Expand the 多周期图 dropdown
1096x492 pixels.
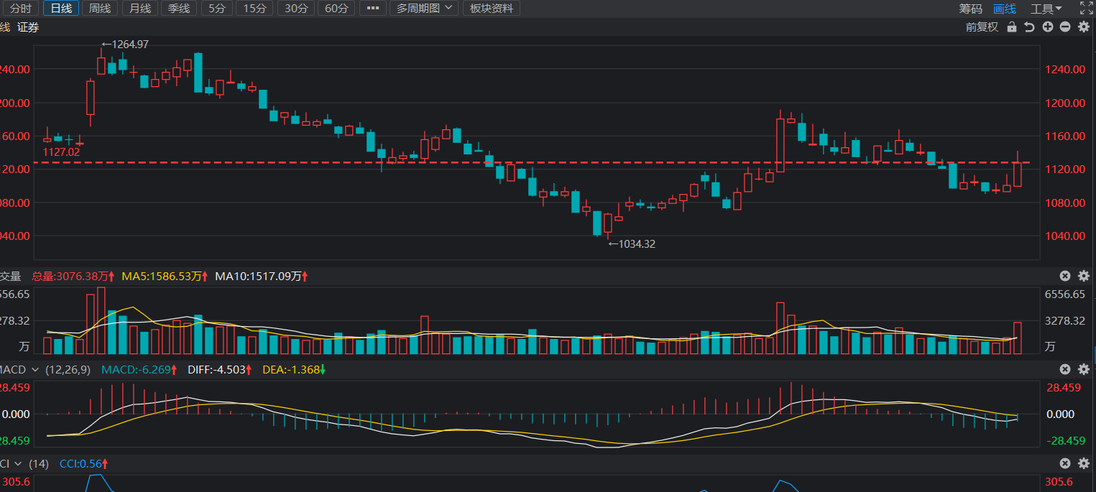coord(424,9)
